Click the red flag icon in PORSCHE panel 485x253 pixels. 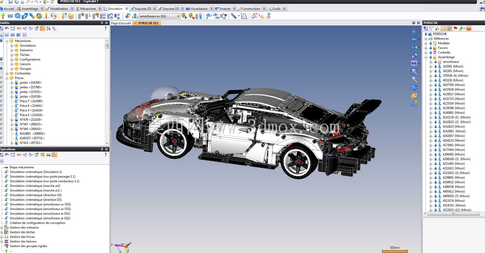(455, 28)
